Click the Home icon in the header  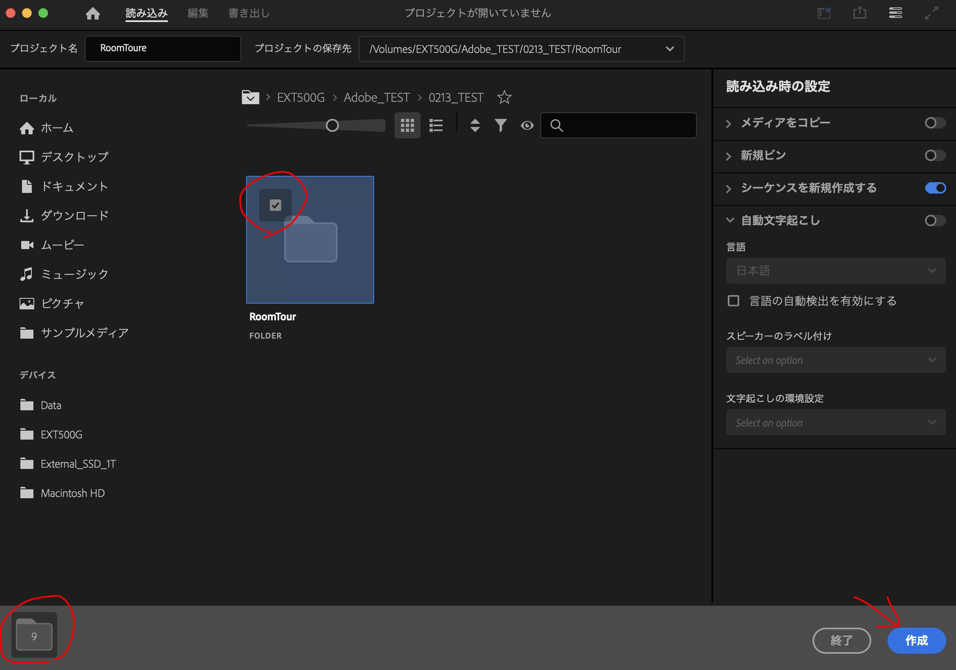[93, 13]
